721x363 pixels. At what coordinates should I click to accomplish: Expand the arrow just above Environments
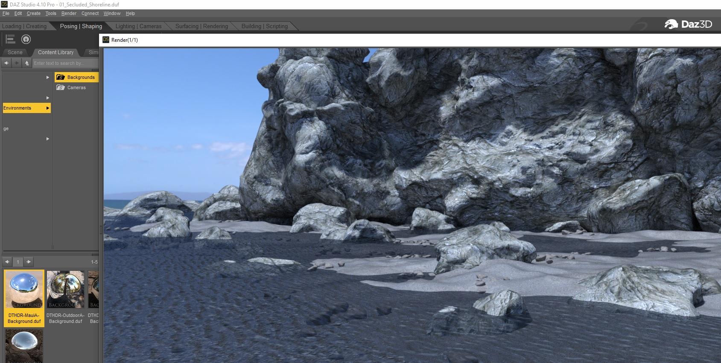click(48, 98)
